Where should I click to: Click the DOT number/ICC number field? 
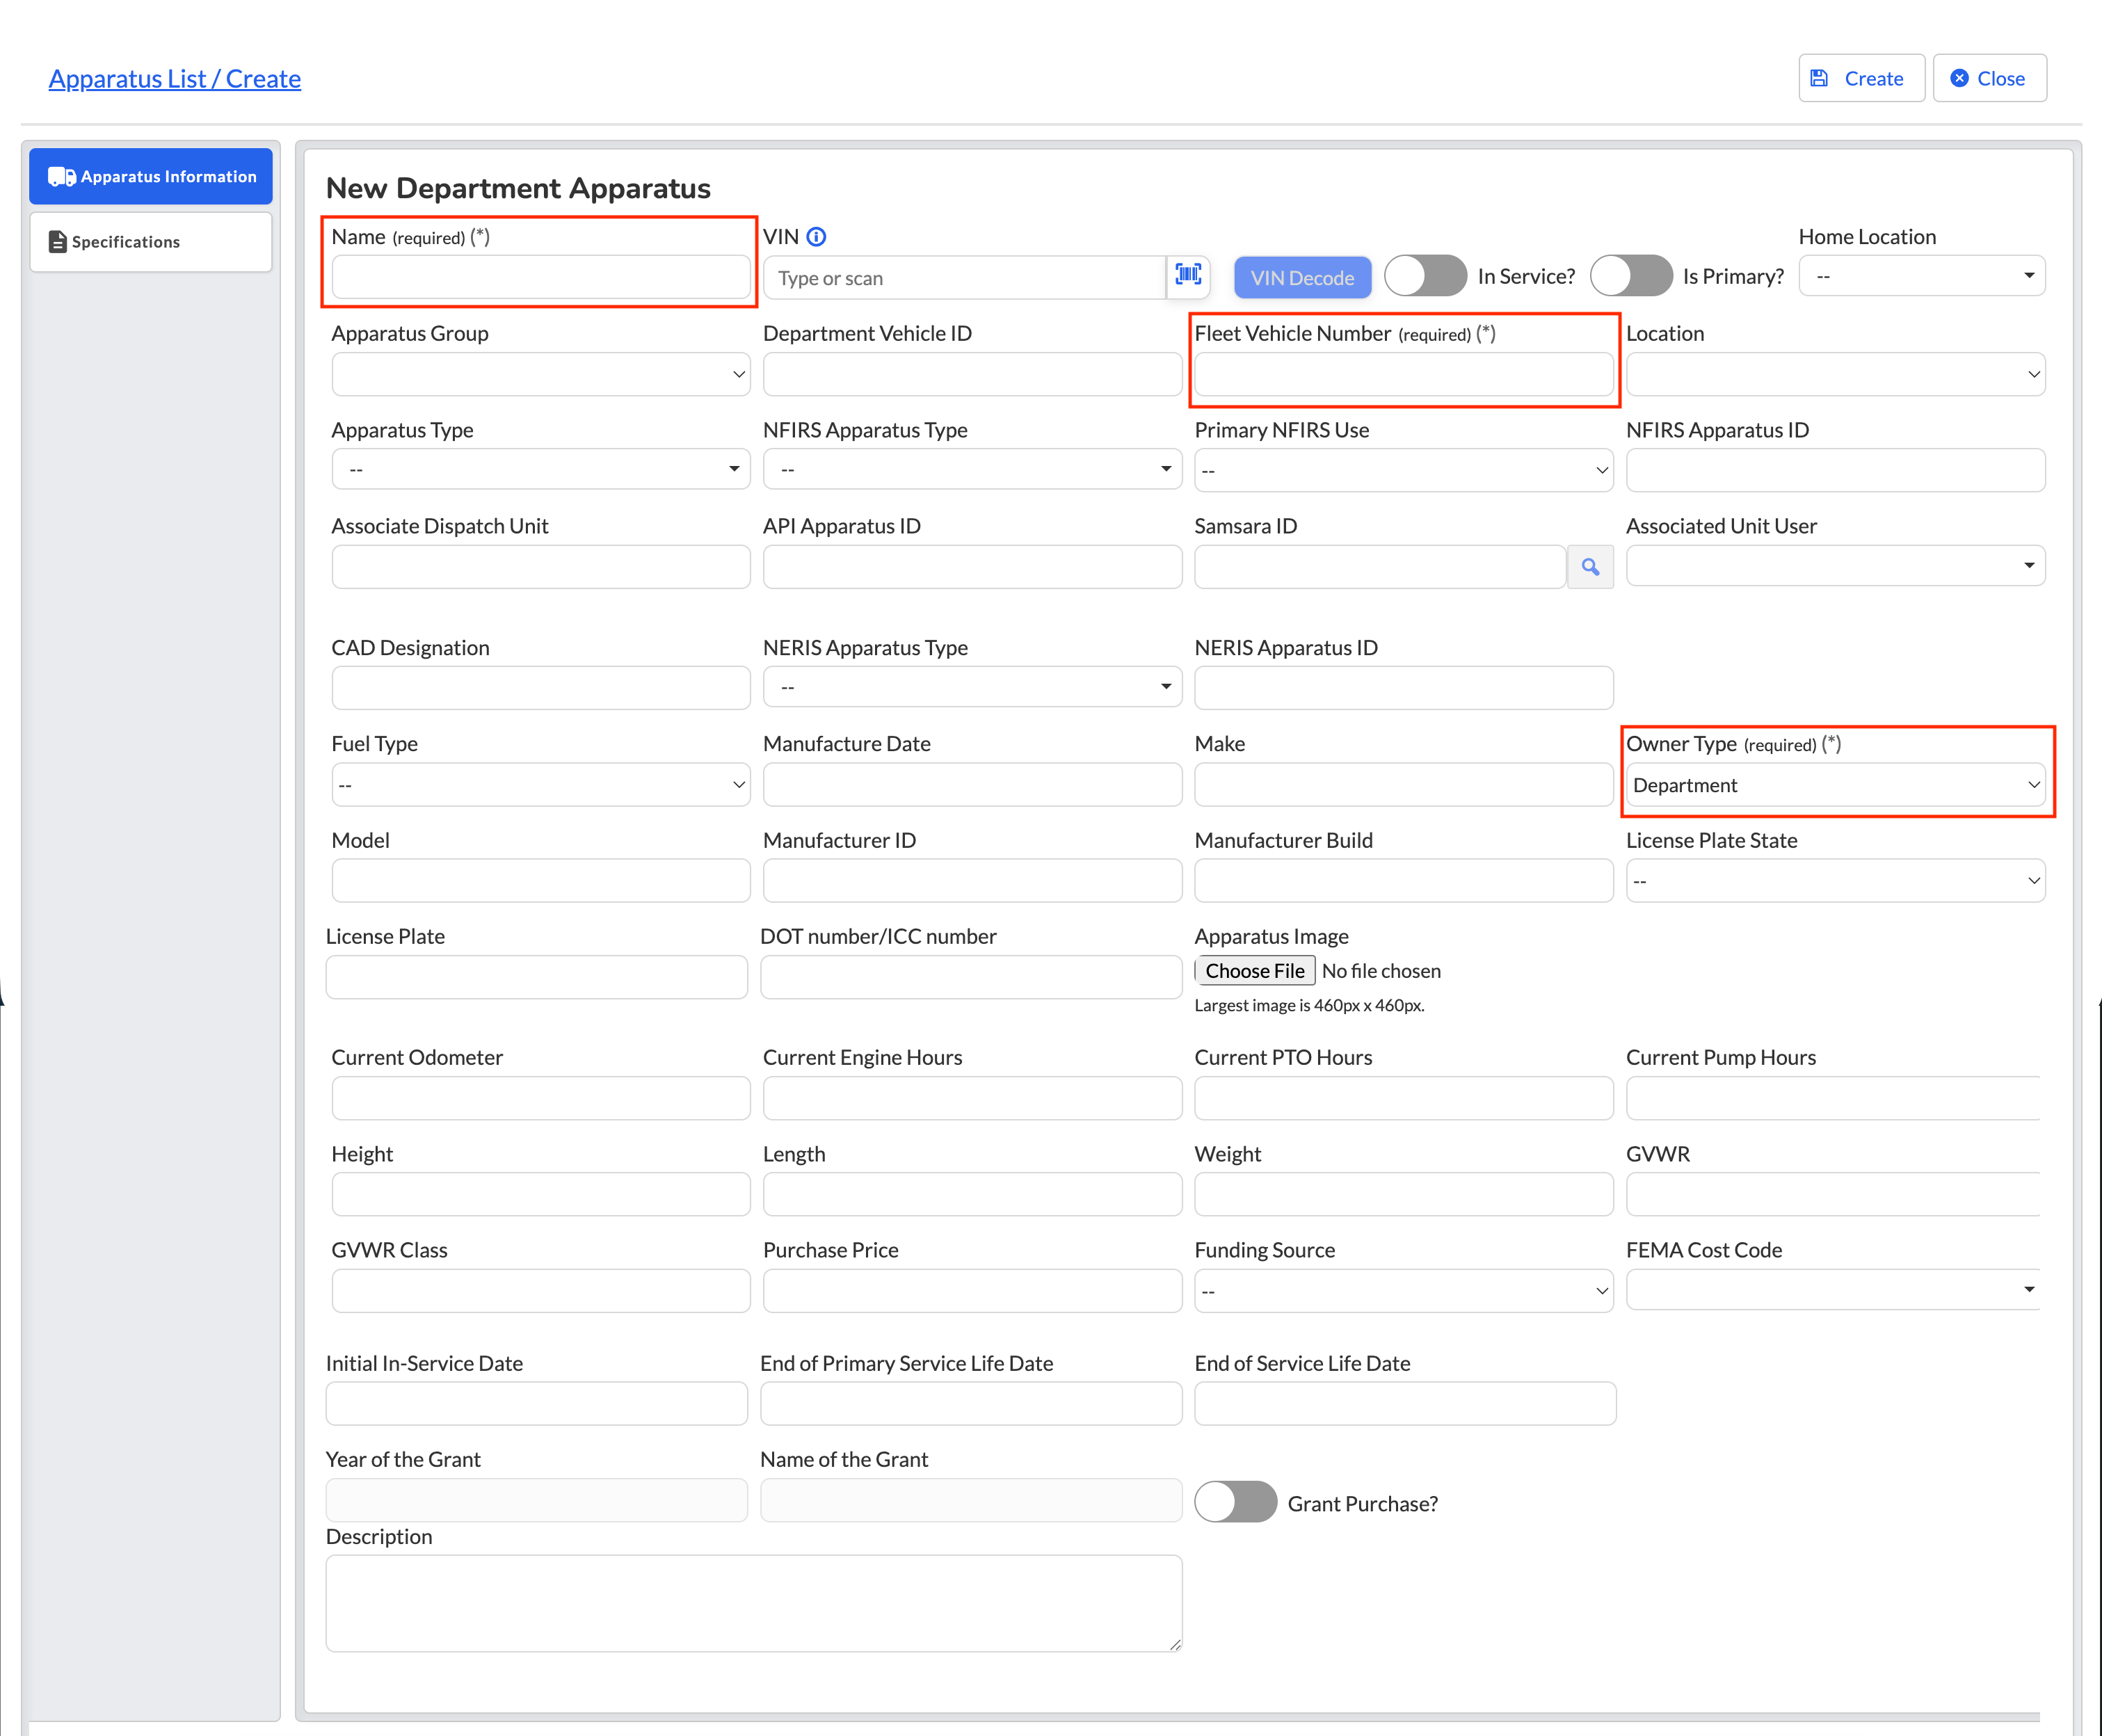click(971, 977)
